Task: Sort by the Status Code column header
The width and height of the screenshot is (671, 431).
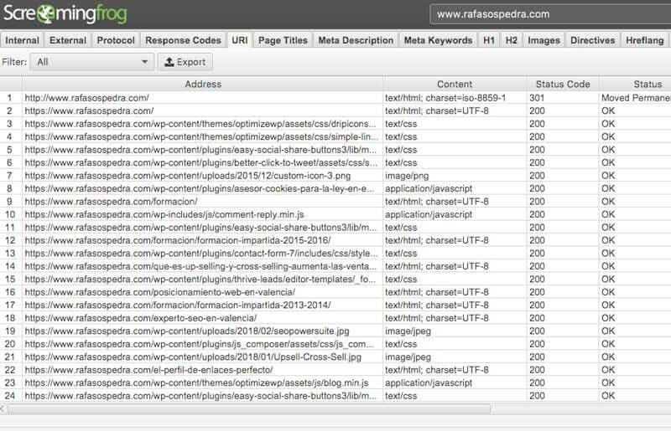Action: click(x=563, y=85)
